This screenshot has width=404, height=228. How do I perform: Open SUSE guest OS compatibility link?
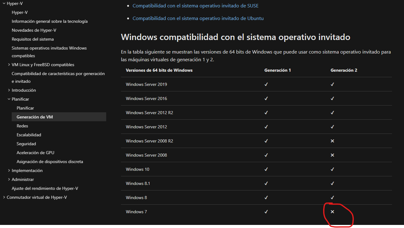[195, 6]
